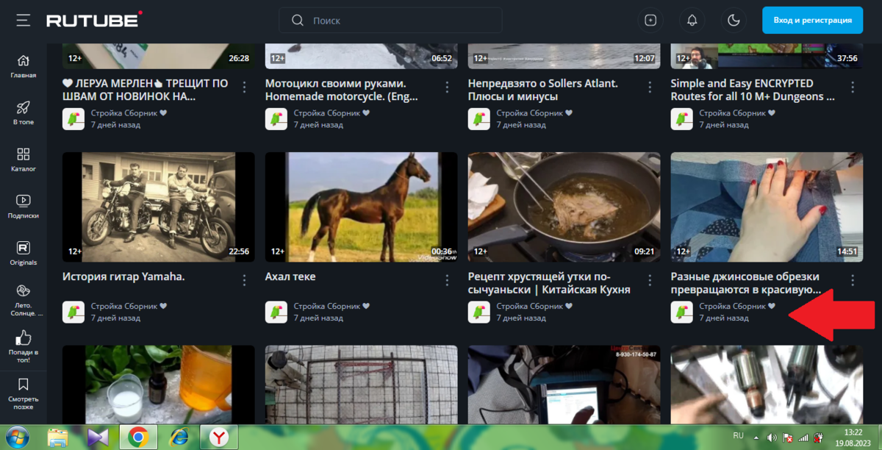Open the horse video thumbnail

pyautogui.click(x=362, y=207)
